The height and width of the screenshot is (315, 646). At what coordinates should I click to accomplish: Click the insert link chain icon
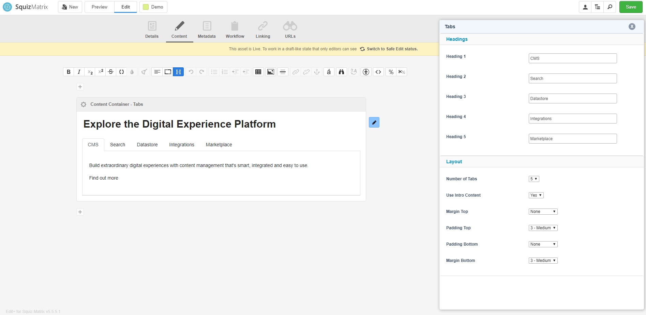tap(296, 72)
